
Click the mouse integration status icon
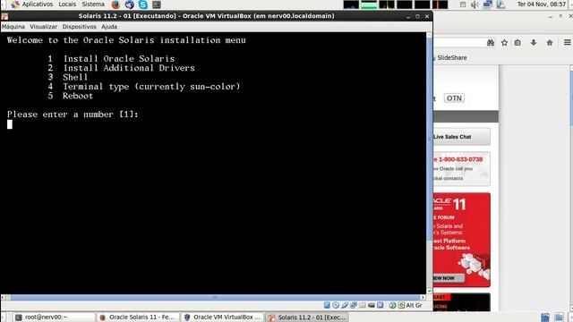coord(392,305)
